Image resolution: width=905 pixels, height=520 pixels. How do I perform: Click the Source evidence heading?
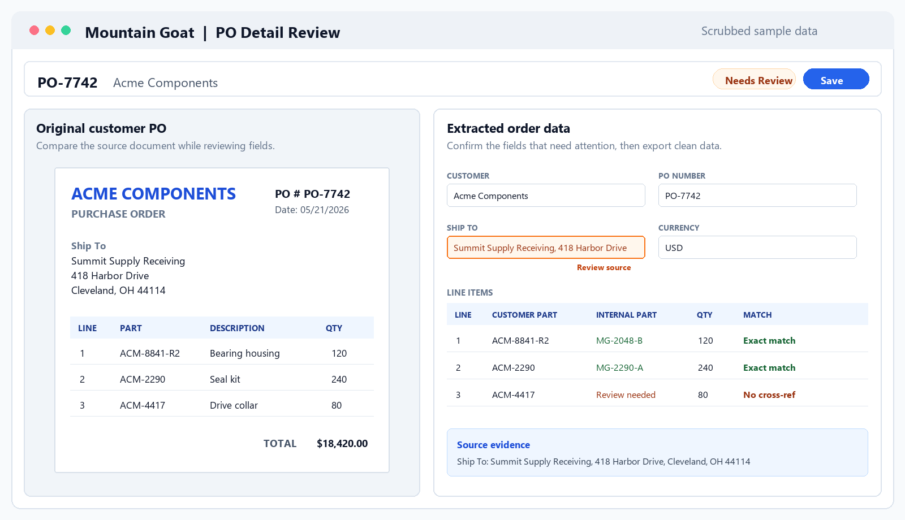coord(493,445)
